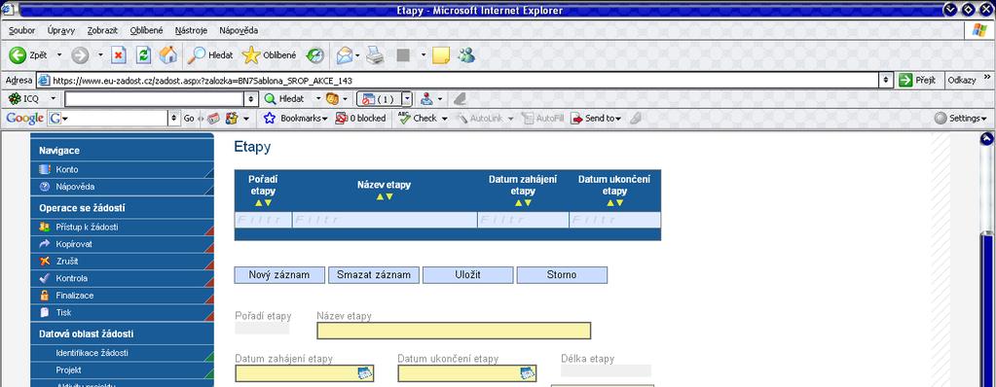Select Zrušit in the sidebar

pos(122,261)
